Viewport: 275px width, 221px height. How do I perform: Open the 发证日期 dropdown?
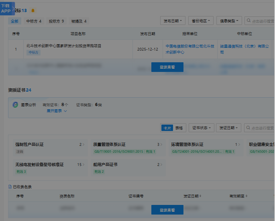(x=228, y=128)
